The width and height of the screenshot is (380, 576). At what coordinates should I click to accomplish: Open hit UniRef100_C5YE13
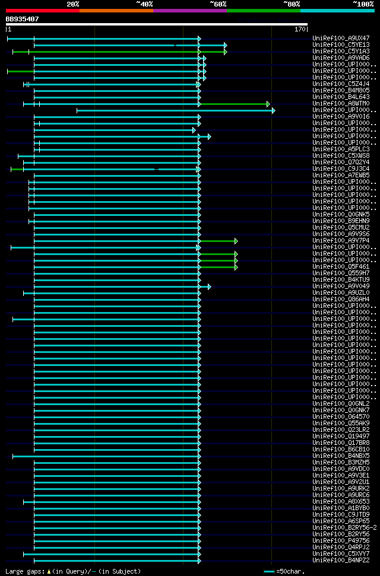pyautogui.click(x=341, y=44)
